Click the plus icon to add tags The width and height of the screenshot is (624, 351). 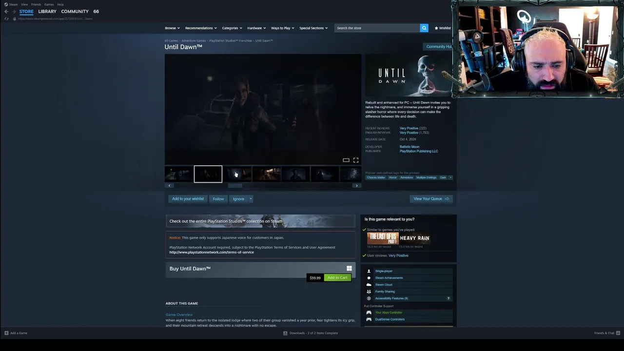(x=450, y=177)
